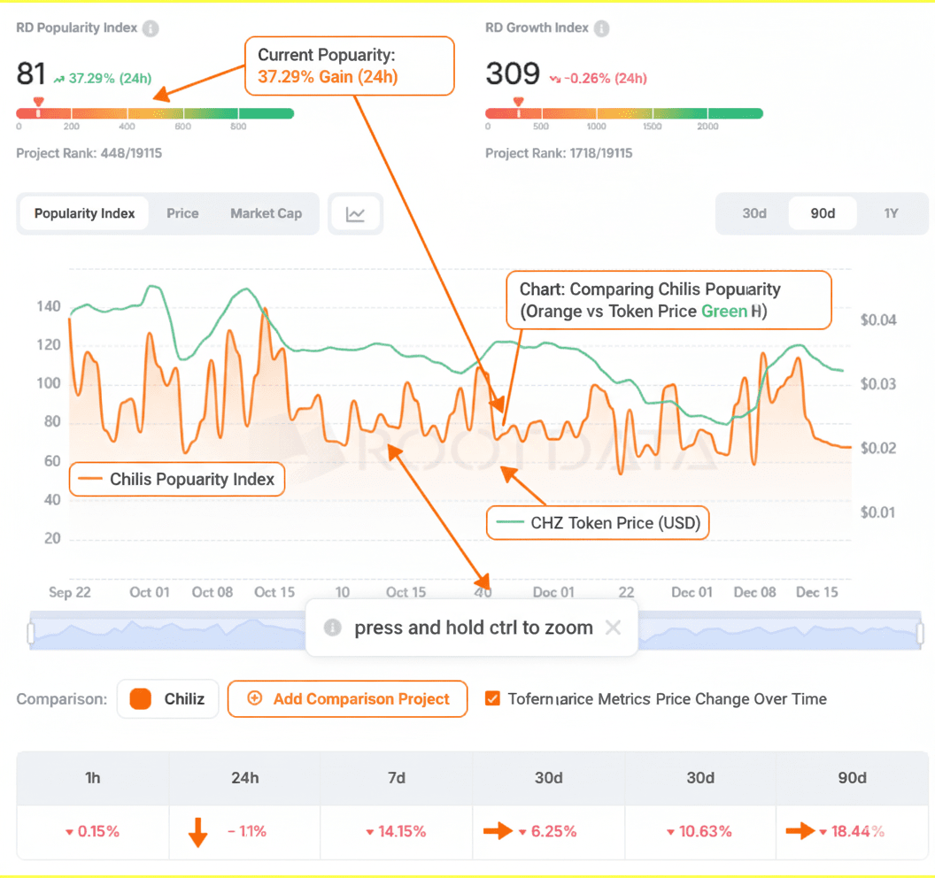Click the red marker on the Growth bar
Viewport: 935px width, 878px height.
[x=518, y=103]
